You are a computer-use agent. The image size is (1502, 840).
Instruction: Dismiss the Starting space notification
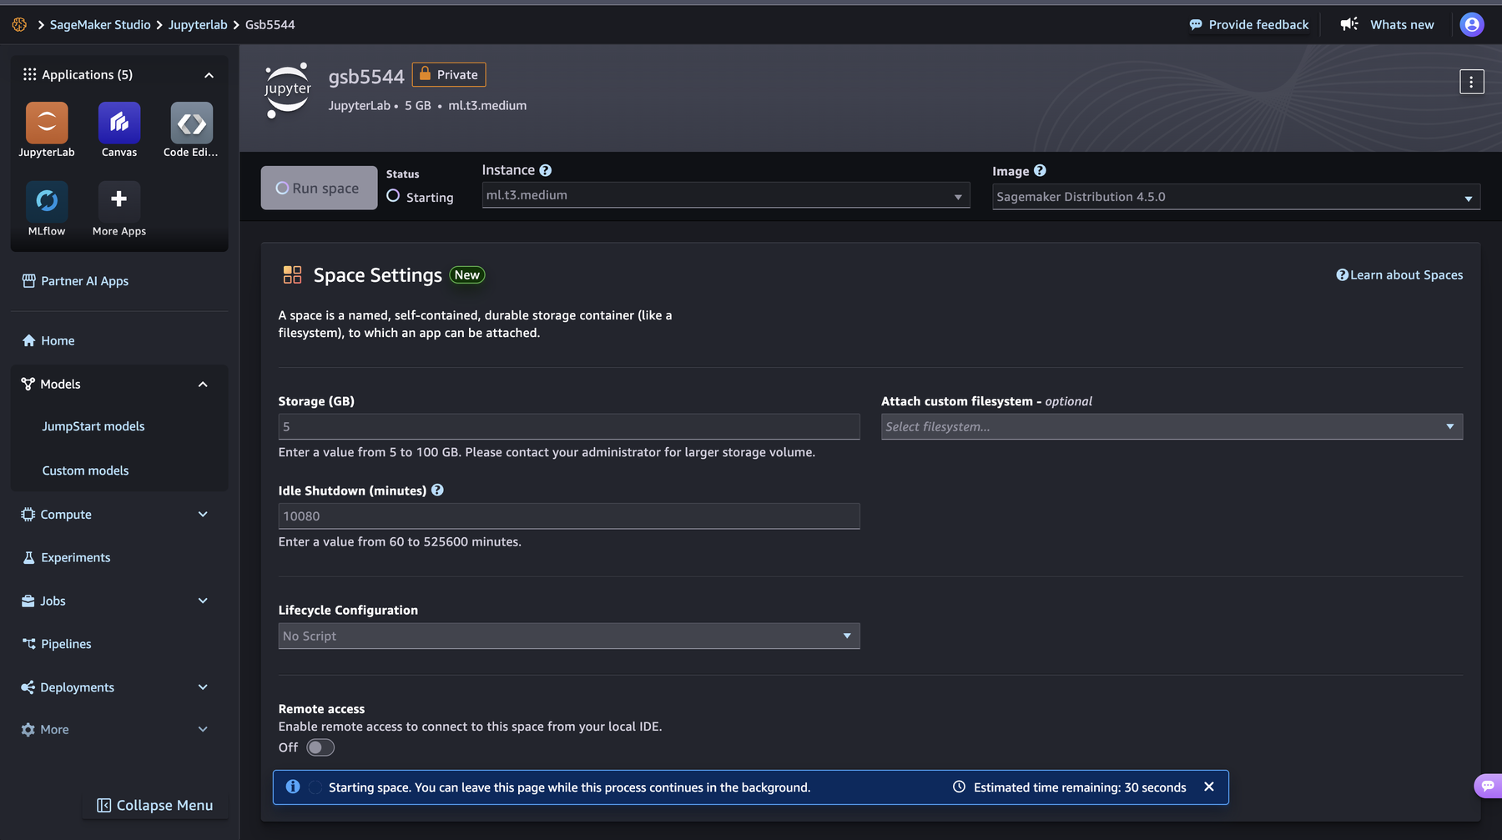(x=1209, y=787)
